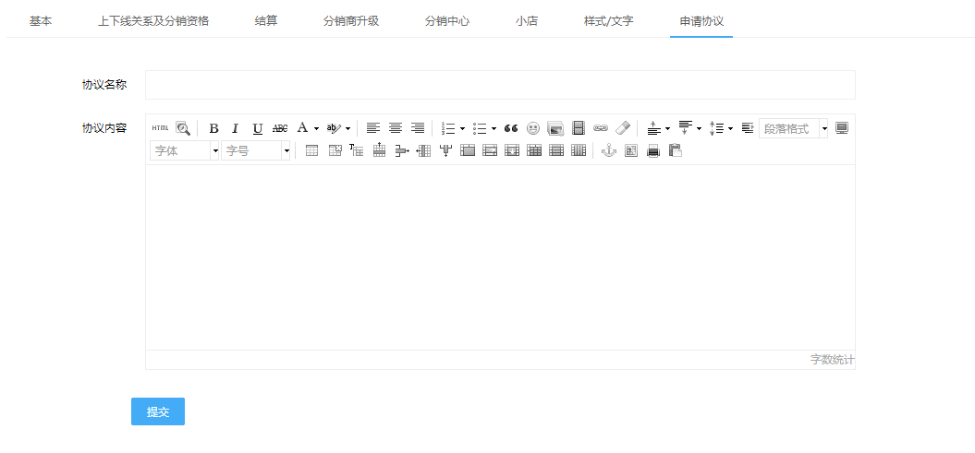
Task: Clear formatting with the eraser
Action: coord(623,128)
